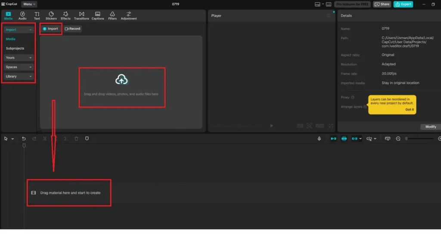Select Media in the sidebar
The height and width of the screenshot is (234, 441).
11,39
